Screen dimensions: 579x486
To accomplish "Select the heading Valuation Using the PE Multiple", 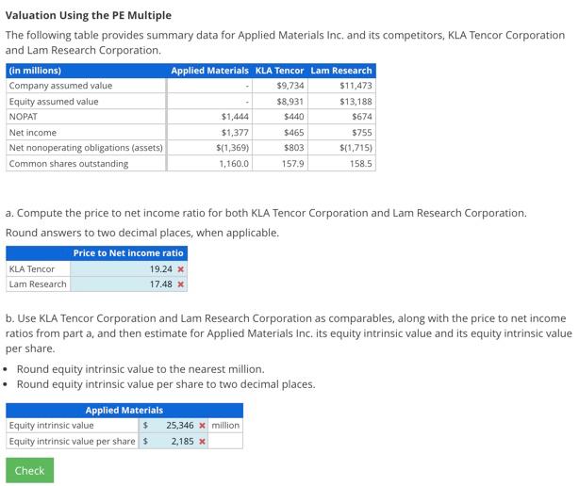I will [x=89, y=15].
